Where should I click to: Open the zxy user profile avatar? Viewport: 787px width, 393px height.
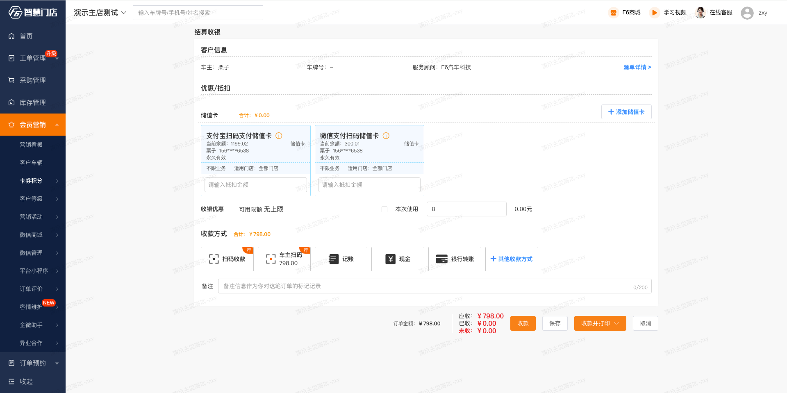[747, 13]
